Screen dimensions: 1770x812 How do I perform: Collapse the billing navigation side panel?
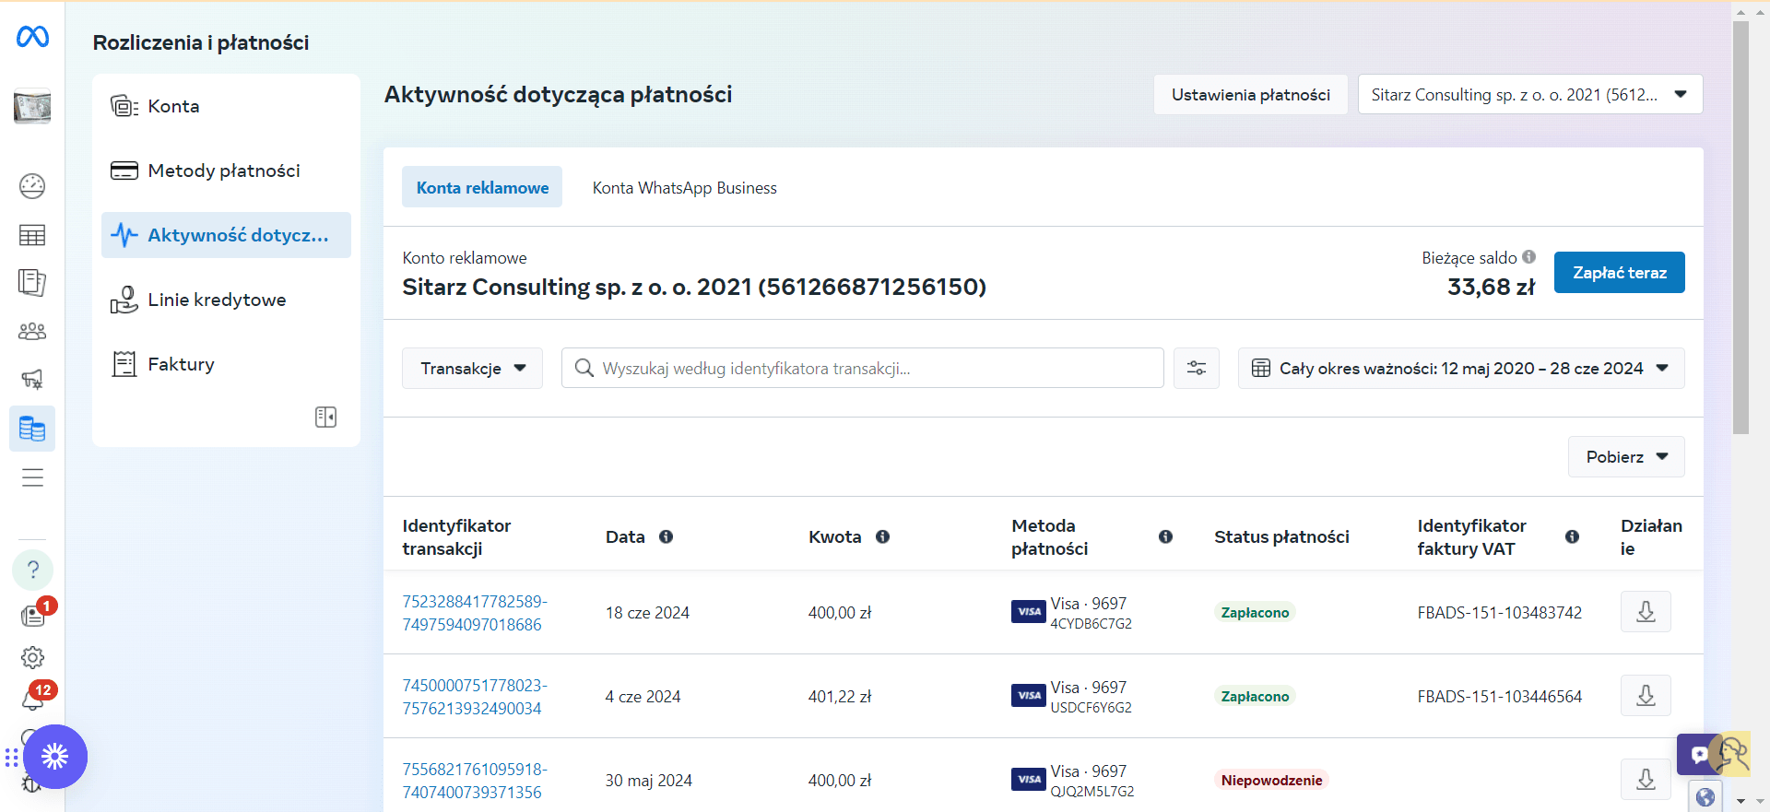325,417
